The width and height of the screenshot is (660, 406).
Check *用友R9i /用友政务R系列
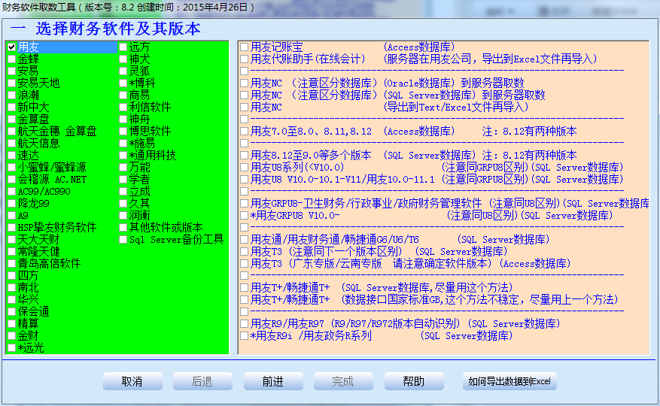tap(244, 336)
